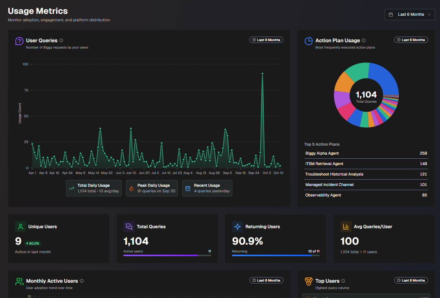Screen dimensions: 440x298
Task: Click the Action Plan Usage pie chart icon
Action: tap(309, 41)
